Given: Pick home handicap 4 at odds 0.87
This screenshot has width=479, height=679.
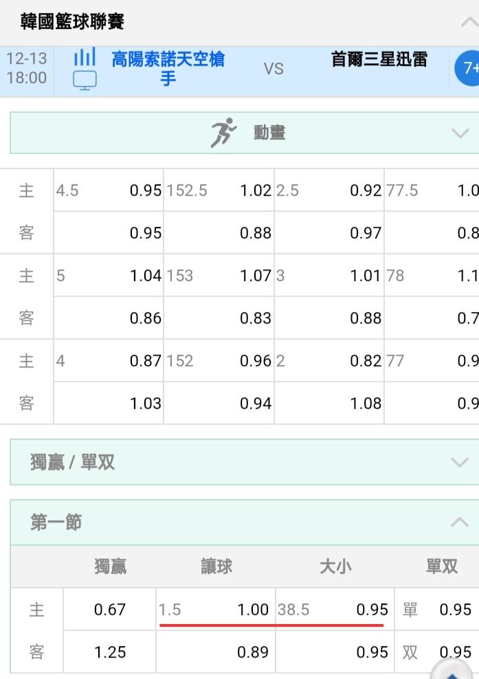Looking at the screenshot, I should click(x=109, y=361).
